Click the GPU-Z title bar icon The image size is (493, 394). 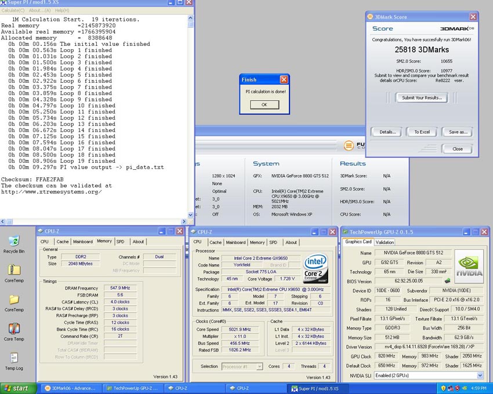click(345, 232)
